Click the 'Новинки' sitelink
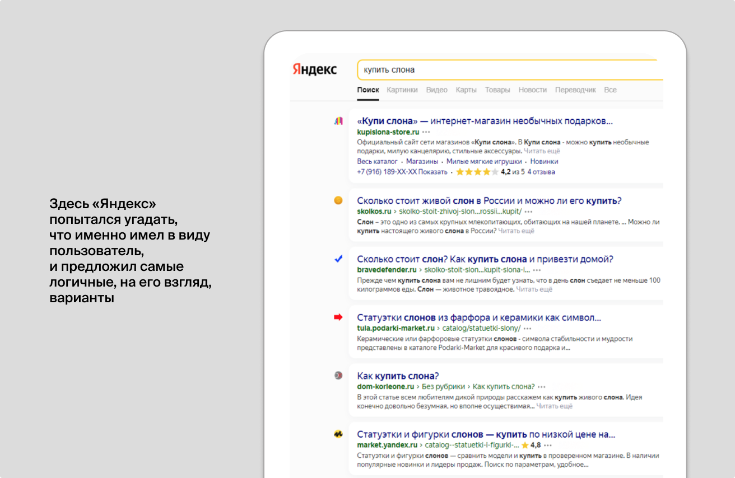This screenshot has width=735, height=478. 545,161
